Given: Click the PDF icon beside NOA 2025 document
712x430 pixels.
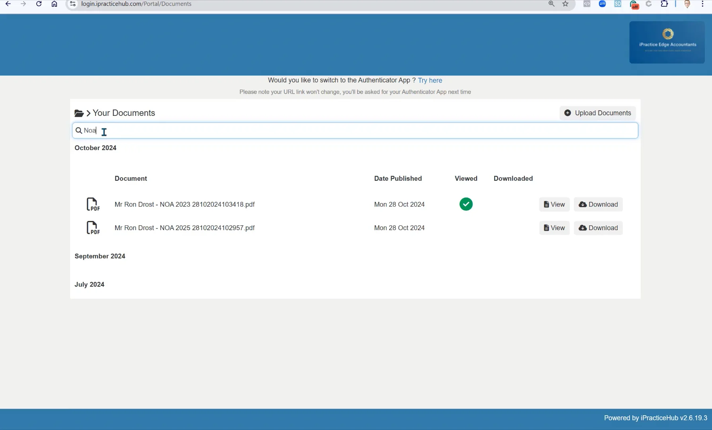Looking at the screenshot, I should [93, 227].
